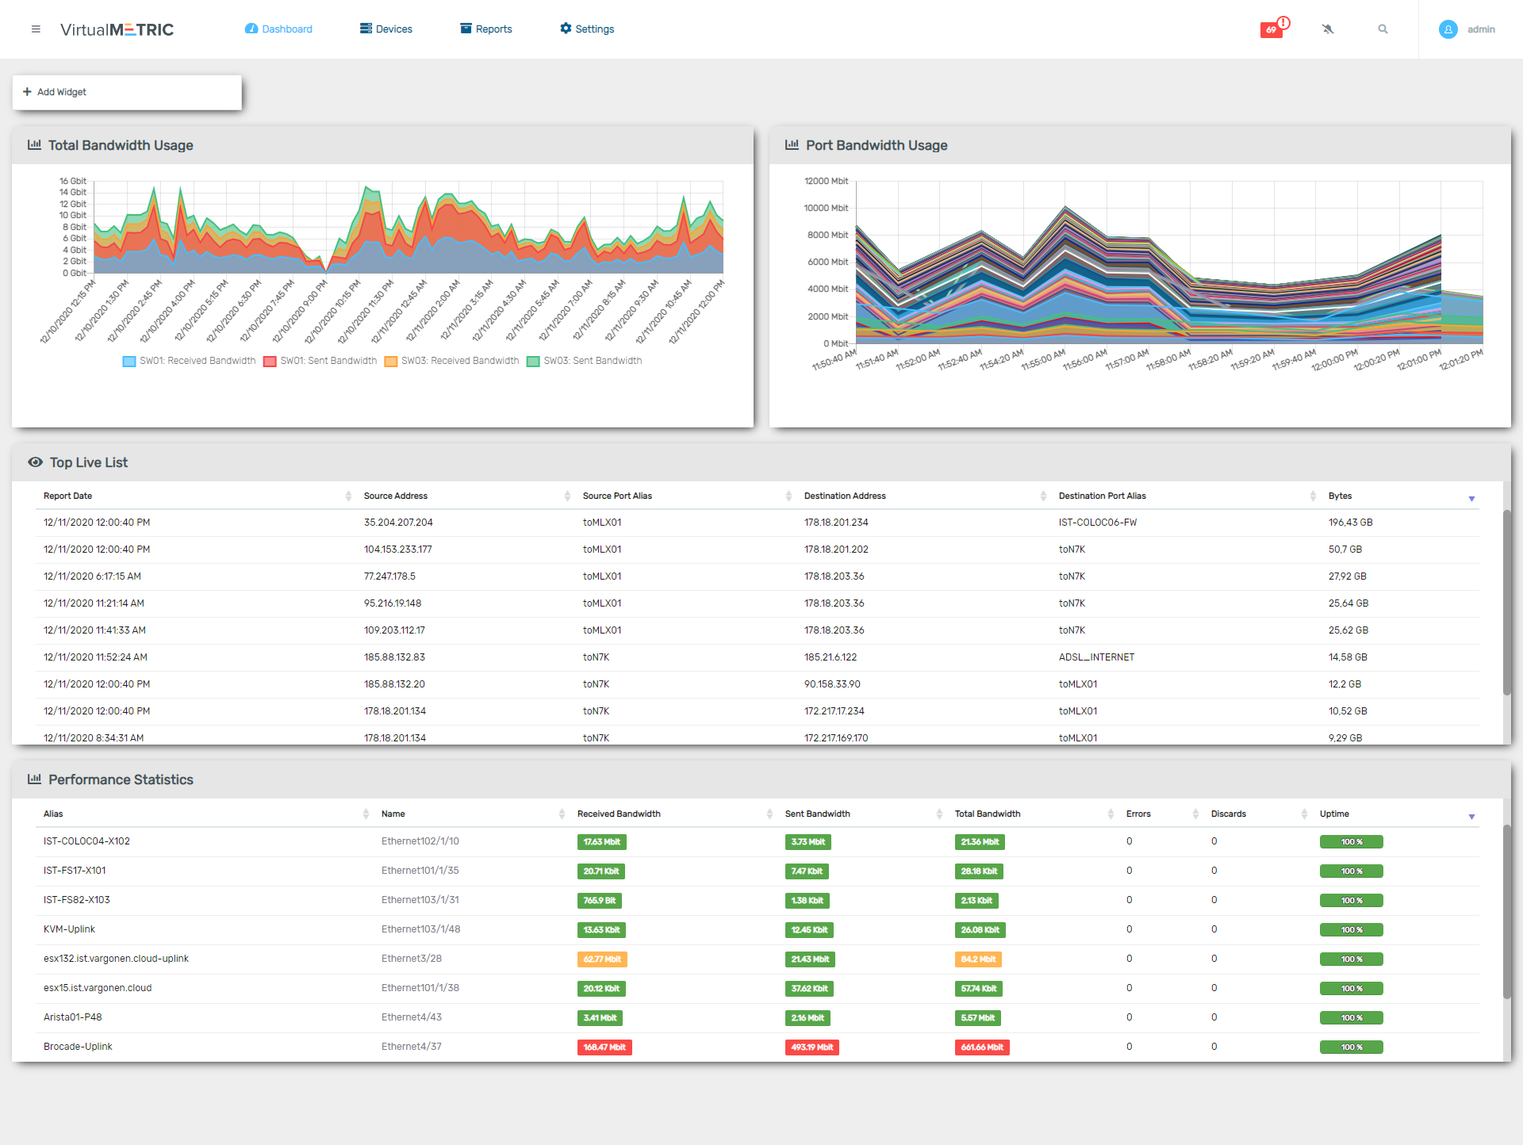Open the search magnifier icon
Screen dimensions: 1523x1145
click(1383, 29)
